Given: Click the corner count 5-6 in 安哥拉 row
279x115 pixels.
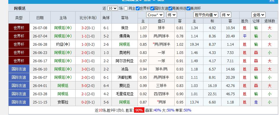Looking at the screenshot, I should pyautogui.click(x=106, y=102).
